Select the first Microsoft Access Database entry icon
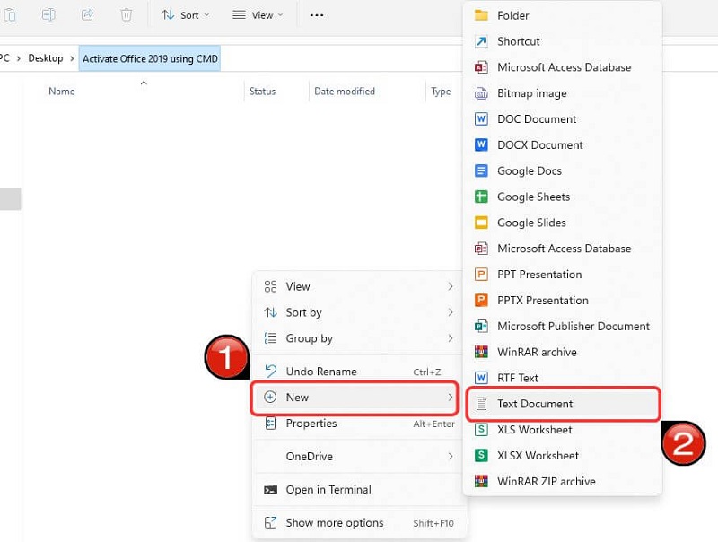This screenshot has height=542, width=718. coord(481,67)
